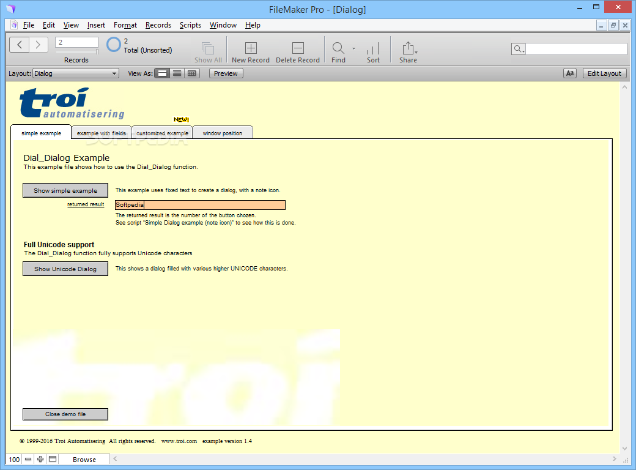Viewport: 636px width, 470px height.
Task: Click the Dial_Dialog Example heading
Action: point(67,158)
